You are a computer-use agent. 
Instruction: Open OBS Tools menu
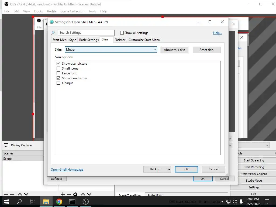92,11
